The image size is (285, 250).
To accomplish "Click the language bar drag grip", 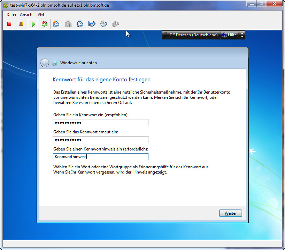I will coord(165,35).
